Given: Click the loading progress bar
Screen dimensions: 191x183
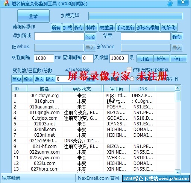Looking at the screenshot, I should click(136, 16).
